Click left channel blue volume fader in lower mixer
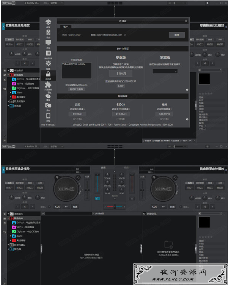The width and height of the screenshot is (228, 285). coord(97,184)
